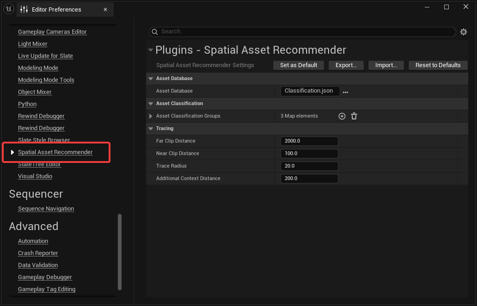477x306 pixels.
Task: Close the Editor Preferences tab
Action: [105, 9]
